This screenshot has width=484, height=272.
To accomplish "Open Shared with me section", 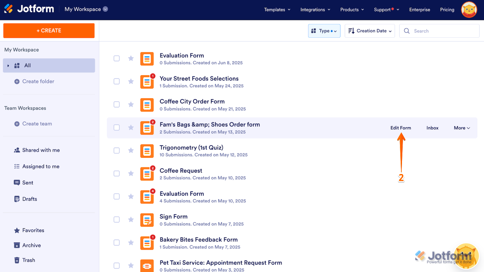I will [37, 150].
